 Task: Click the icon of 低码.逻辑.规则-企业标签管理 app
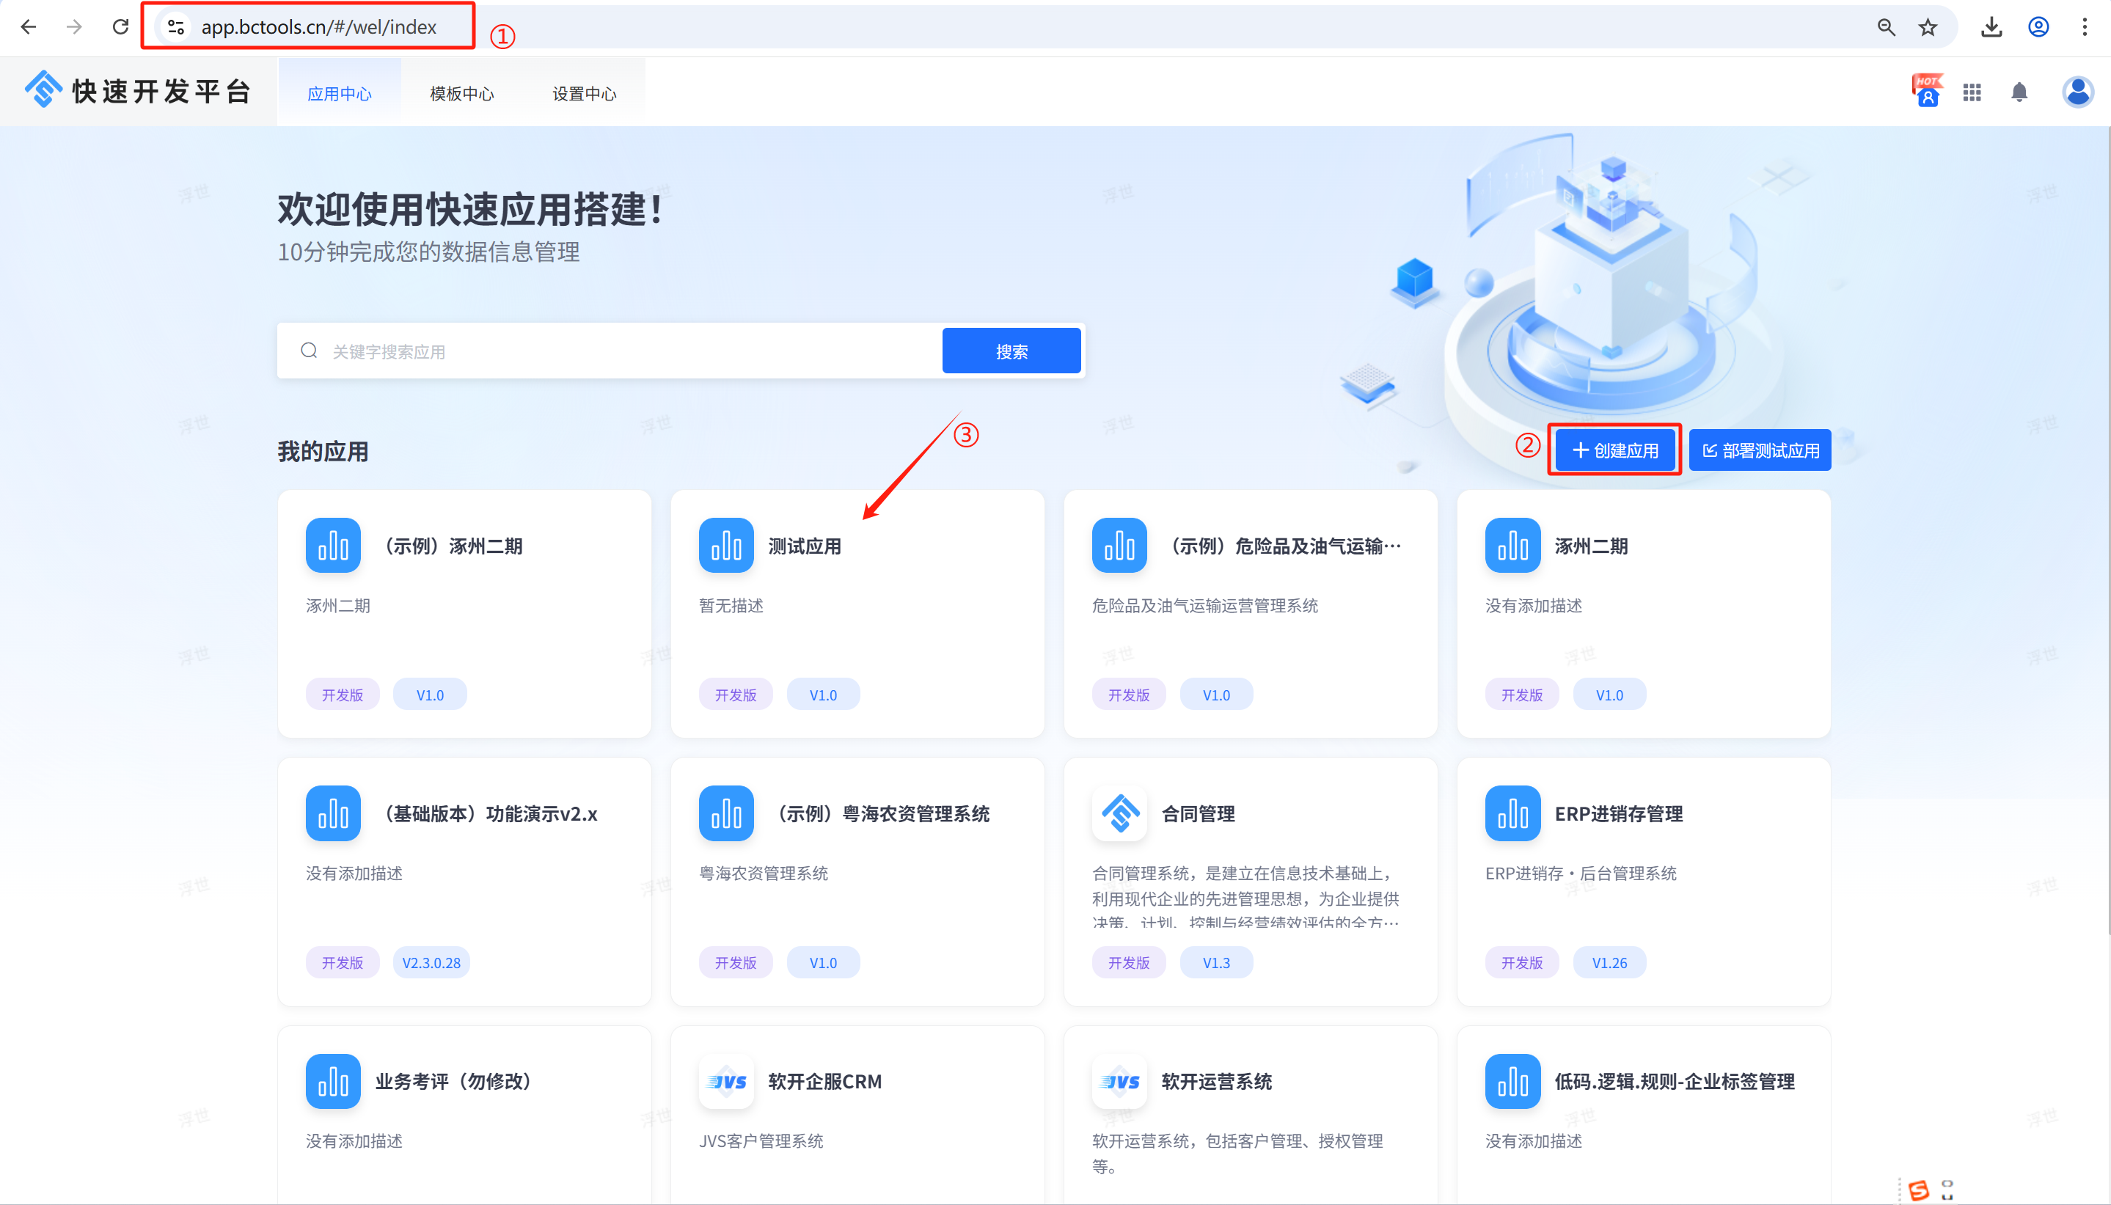pyautogui.click(x=1512, y=1081)
